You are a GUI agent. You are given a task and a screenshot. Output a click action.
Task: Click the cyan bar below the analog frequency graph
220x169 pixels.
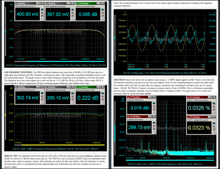(x=65, y=61)
